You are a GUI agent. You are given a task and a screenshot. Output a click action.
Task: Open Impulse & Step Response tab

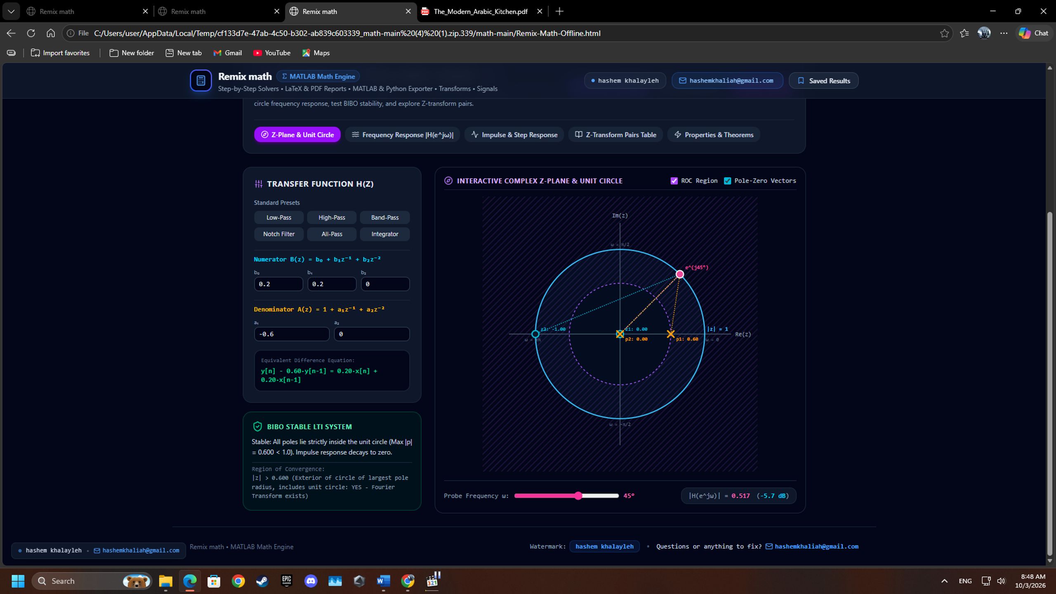514,134
